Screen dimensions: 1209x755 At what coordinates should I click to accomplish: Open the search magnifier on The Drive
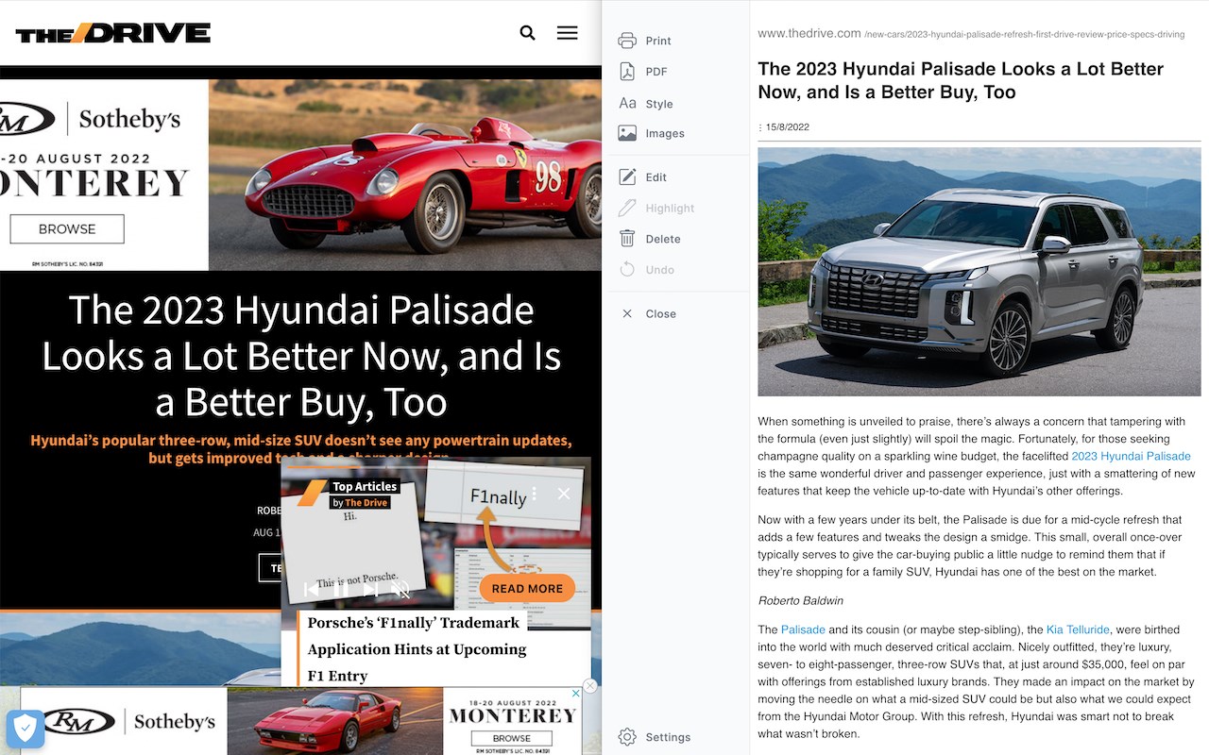pos(527,33)
